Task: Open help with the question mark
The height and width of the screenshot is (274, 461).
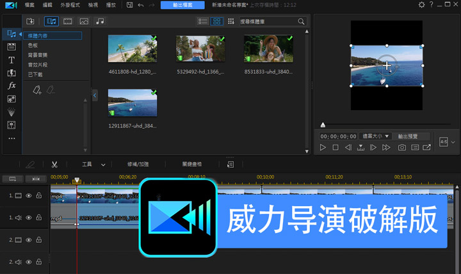Action: click(431, 4)
